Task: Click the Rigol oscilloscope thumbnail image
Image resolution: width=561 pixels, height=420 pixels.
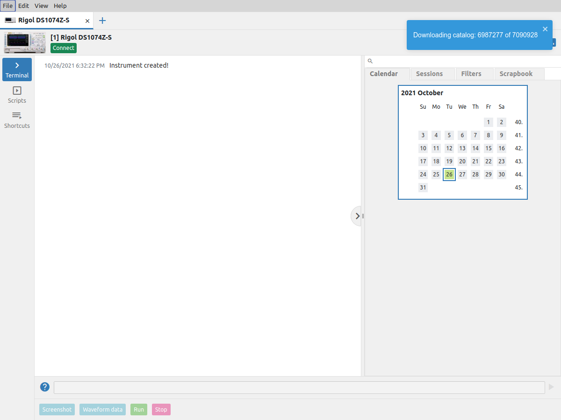Action: (25, 42)
